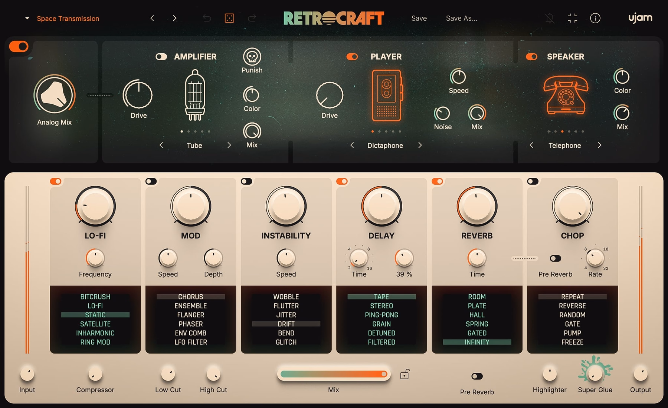This screenshot has height=408, width=668.
Task: Go to next preset with right chevron
Action: pyautogui.click(x=174, y=18)
